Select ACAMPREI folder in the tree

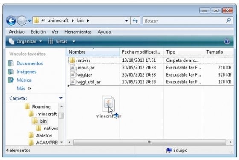coord(47,143)
